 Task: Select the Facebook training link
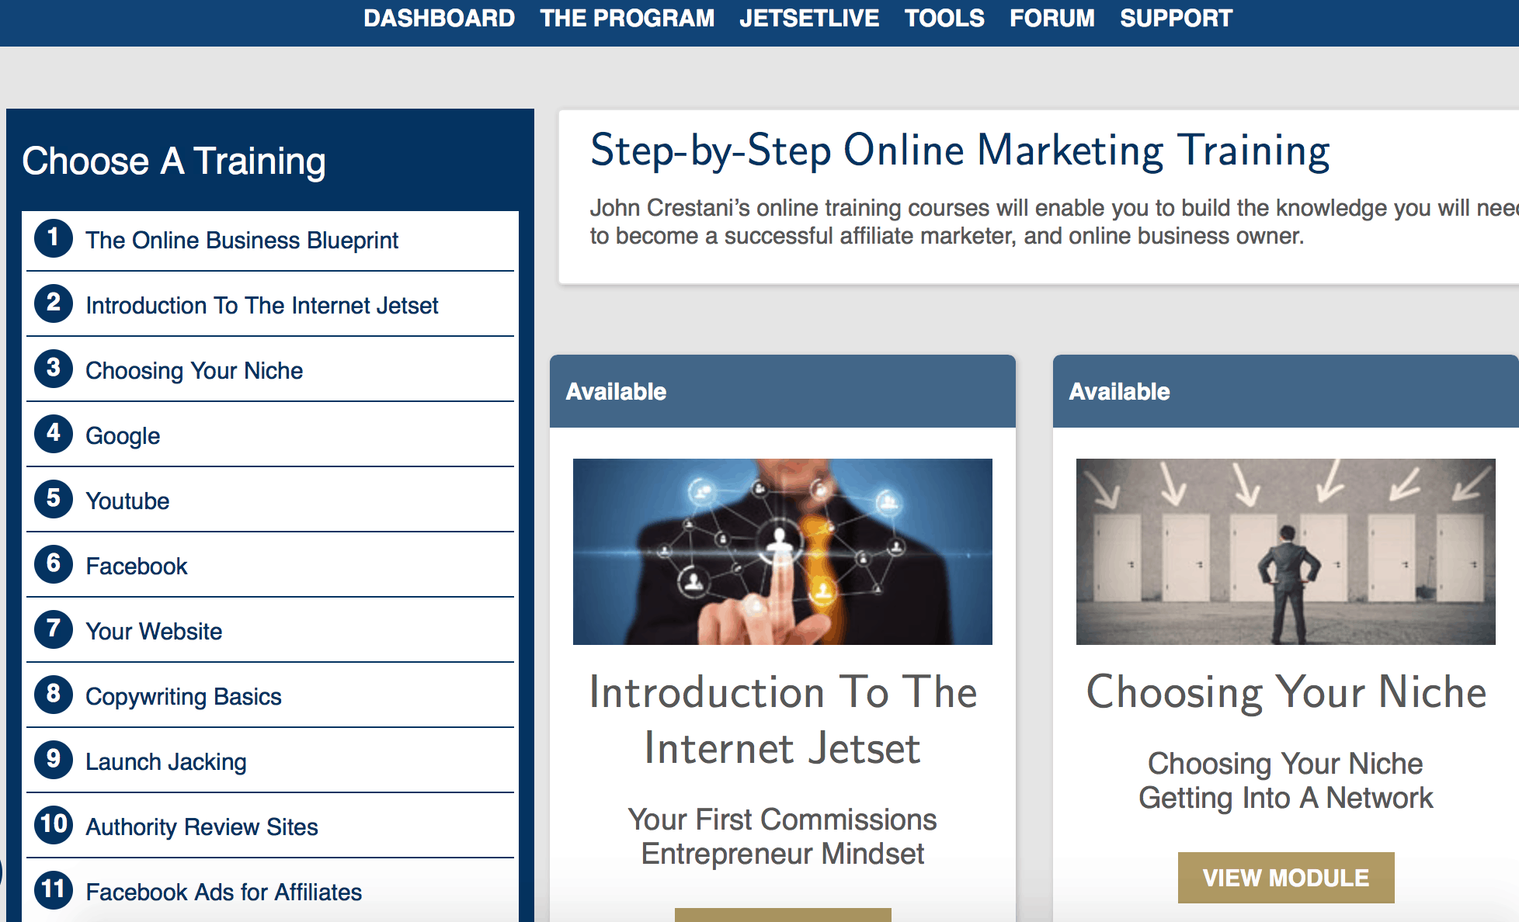[137, 567]
